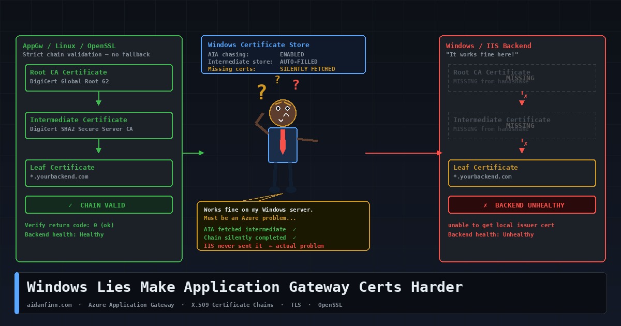The height and width of the screenshot is (326, 621).
Task: Select the yellow Leaf Certificate box
Action: [x=522, y=173]
